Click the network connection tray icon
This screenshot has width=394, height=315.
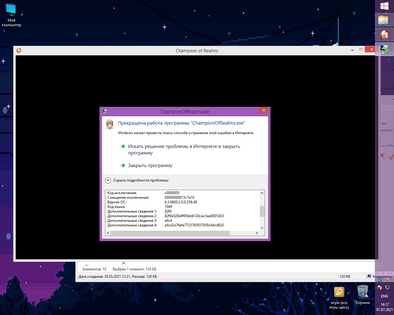coord(387,287)
